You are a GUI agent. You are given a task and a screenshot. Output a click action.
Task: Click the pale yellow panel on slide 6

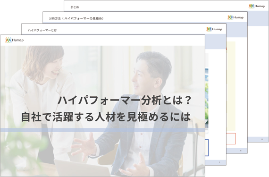(231, 86)
